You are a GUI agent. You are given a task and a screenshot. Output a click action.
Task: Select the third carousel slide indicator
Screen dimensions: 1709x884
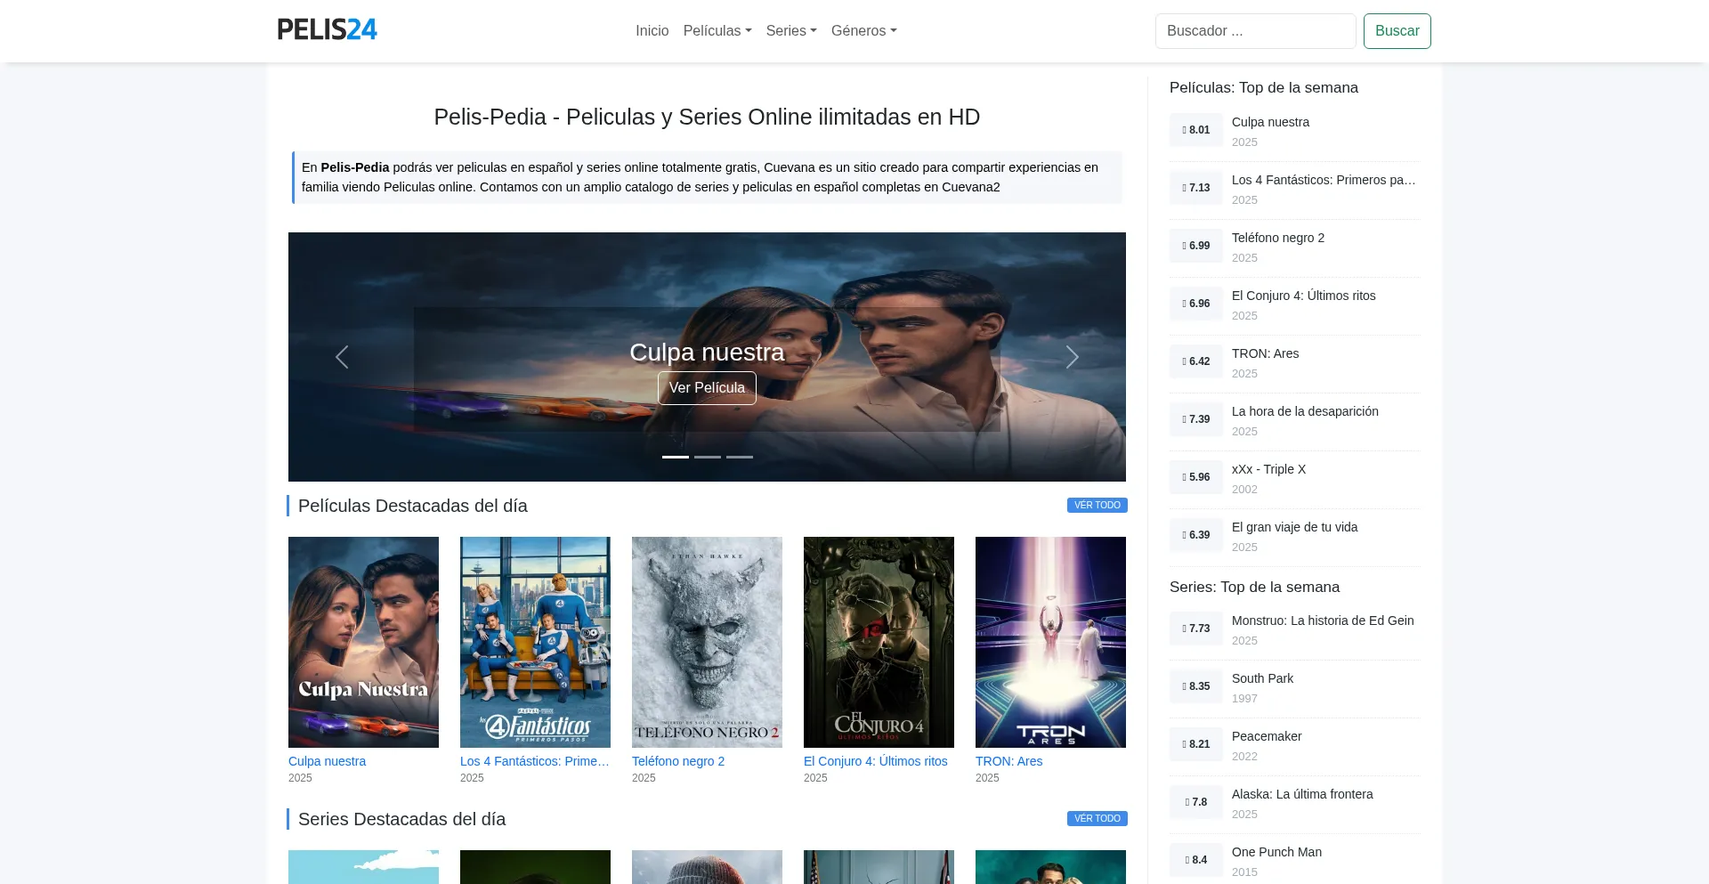[740, 457]
